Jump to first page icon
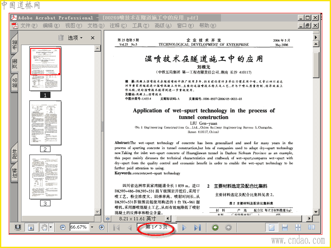This screenshot has width=331, height=248. tap(117, 228)
